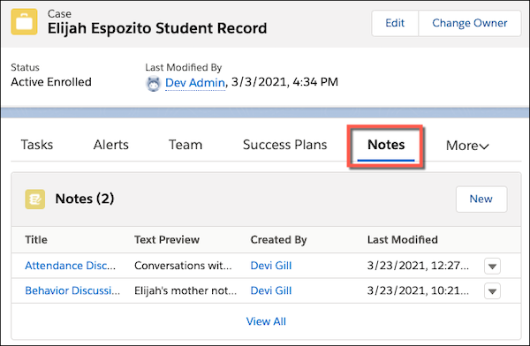This screenshot has height=346, width=530.
Task: Select the Notes tab
Action: coord(386,145)
